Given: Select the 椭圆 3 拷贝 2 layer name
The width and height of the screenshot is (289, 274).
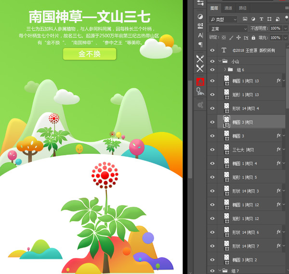Looking at the screenshot, I should click(245, 260).
